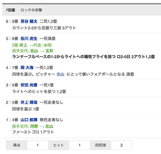Select text カウント2-2から空振り三振 3アウト

click(x=44, y=28)
